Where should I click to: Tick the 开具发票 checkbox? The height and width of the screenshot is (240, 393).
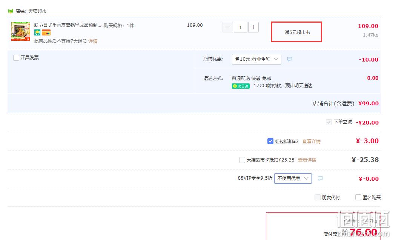tap(16, 58)
